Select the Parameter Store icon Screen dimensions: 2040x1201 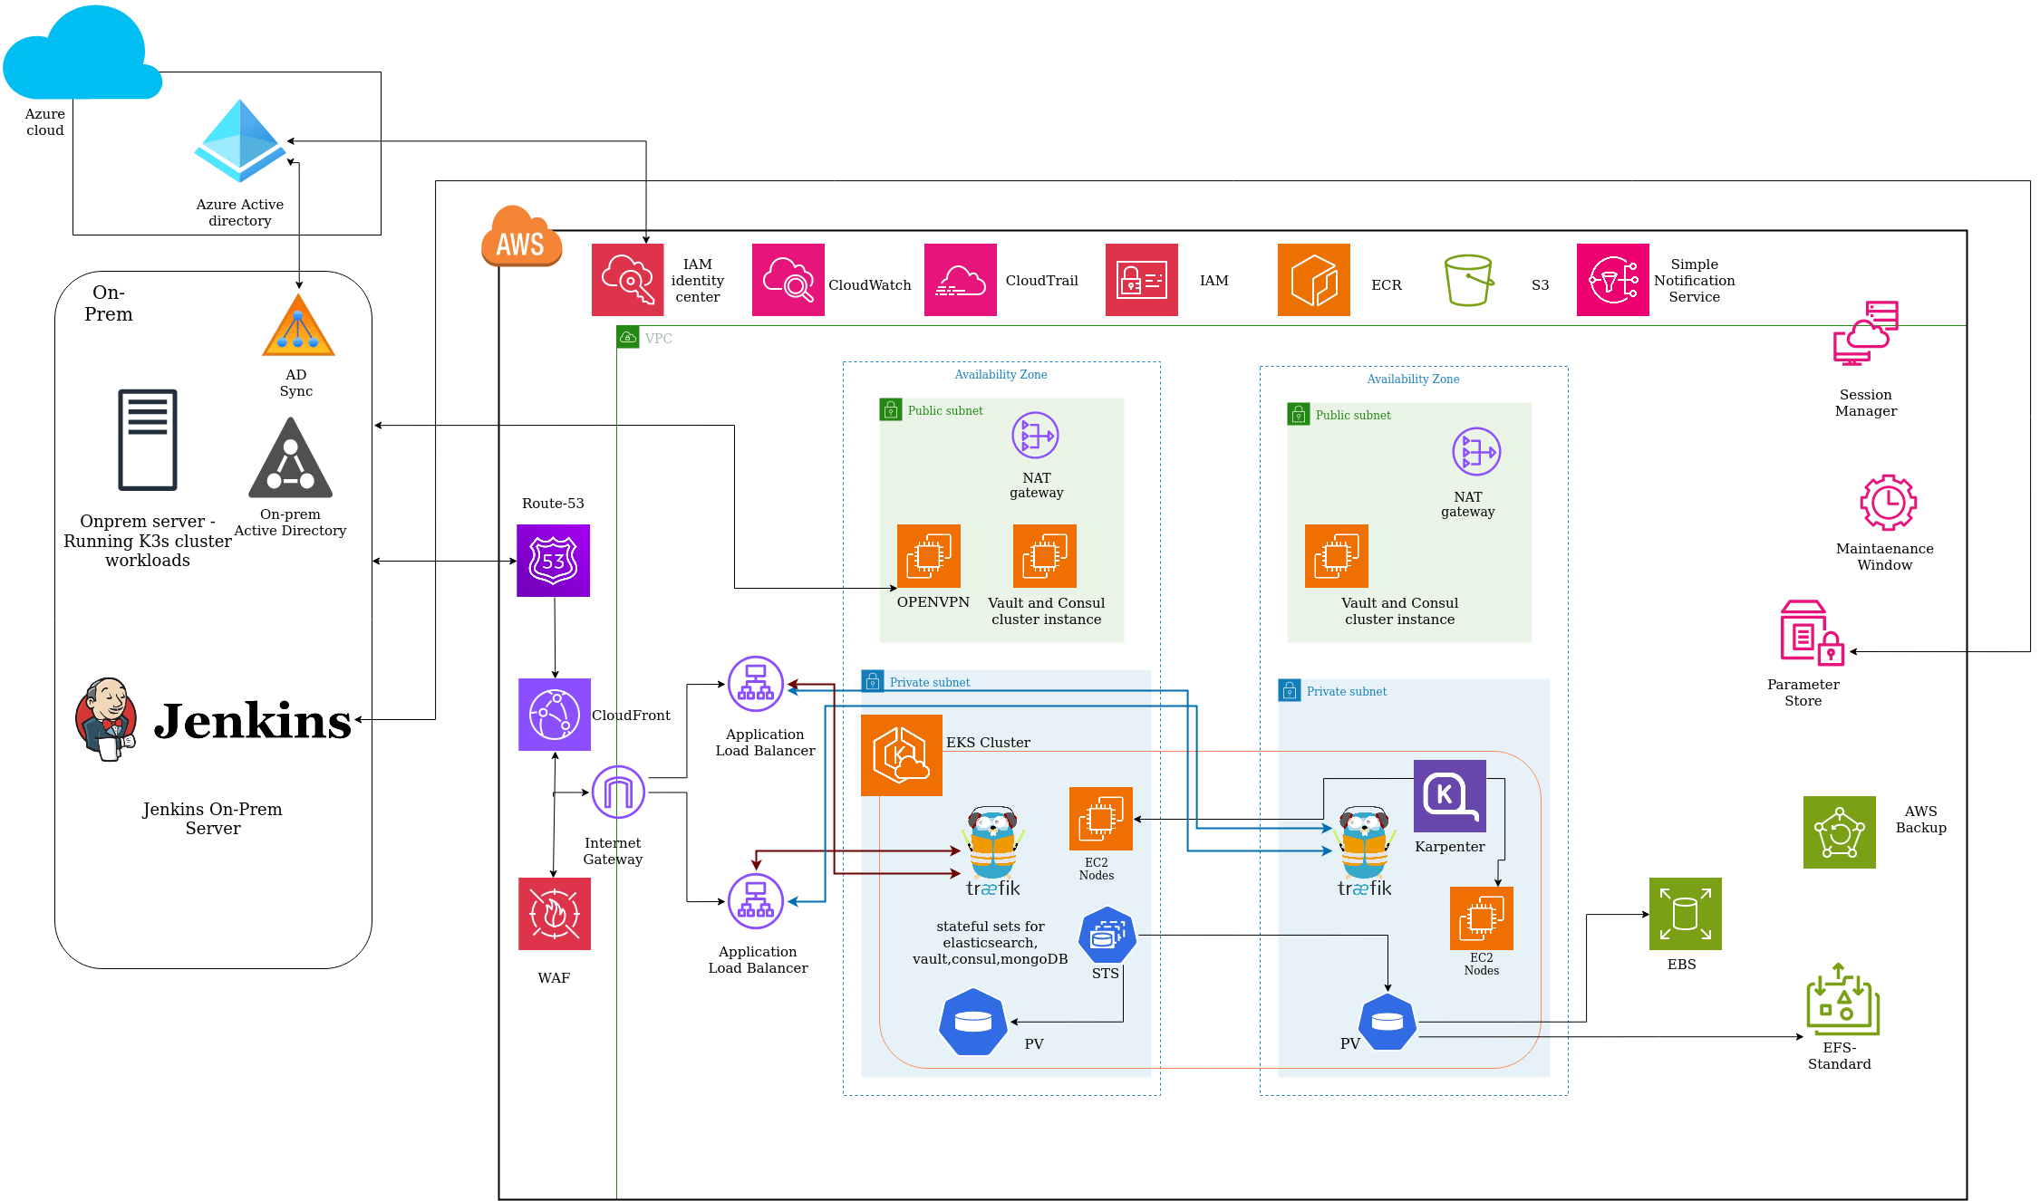point(1812,633)
